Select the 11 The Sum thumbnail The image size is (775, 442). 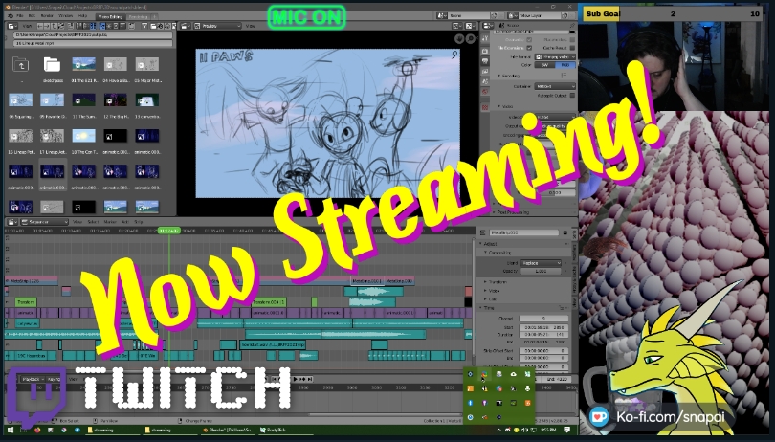[x=83, y=100]
